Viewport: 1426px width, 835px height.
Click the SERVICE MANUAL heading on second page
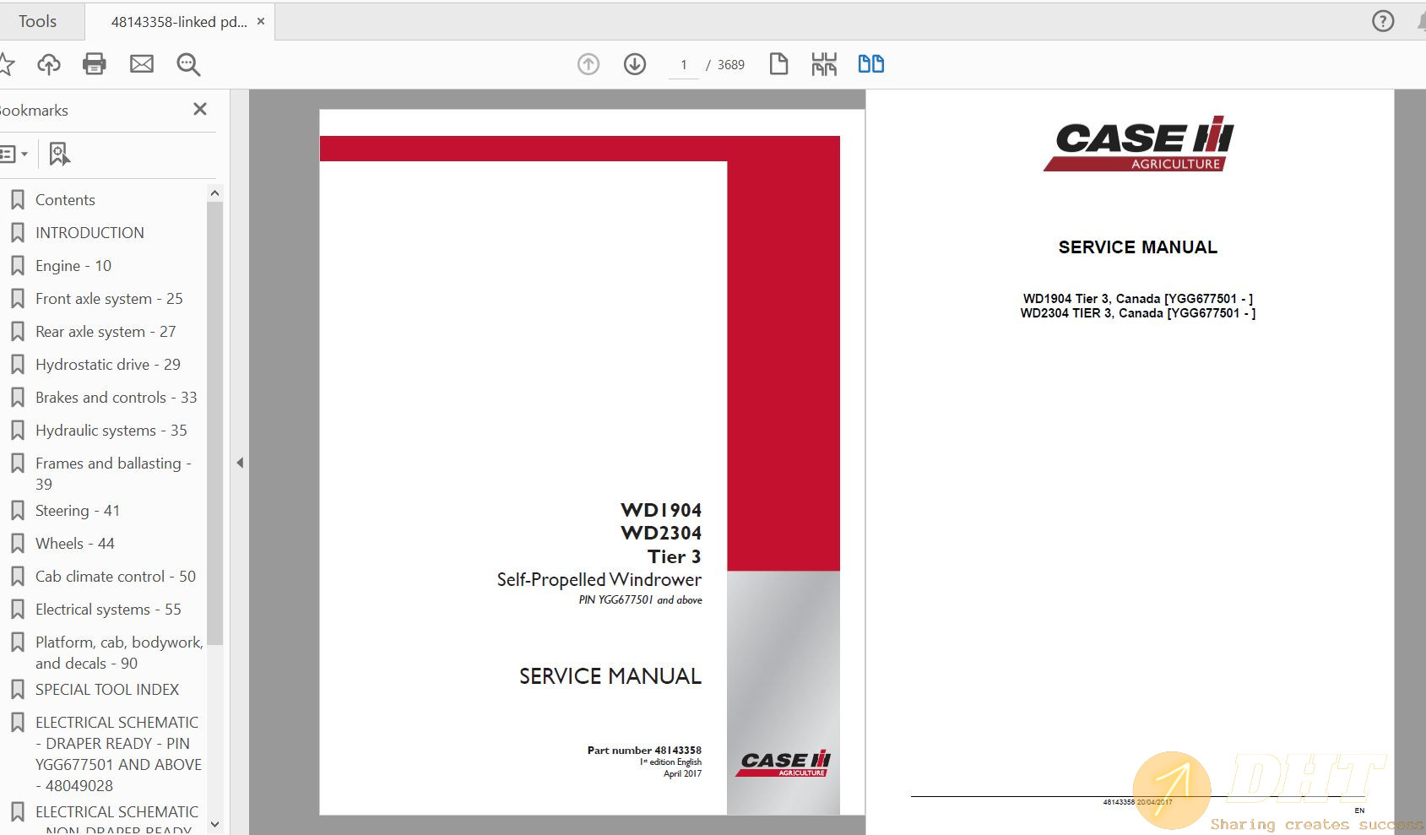pos(1137,247)
